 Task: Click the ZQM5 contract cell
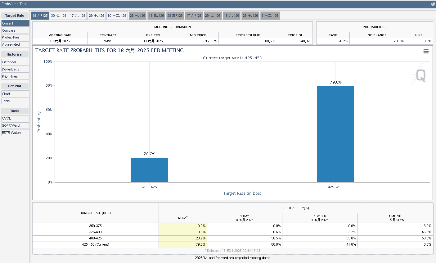108,41
